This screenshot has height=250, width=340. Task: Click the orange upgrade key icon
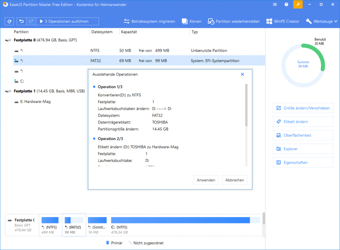tap(297, 4)
